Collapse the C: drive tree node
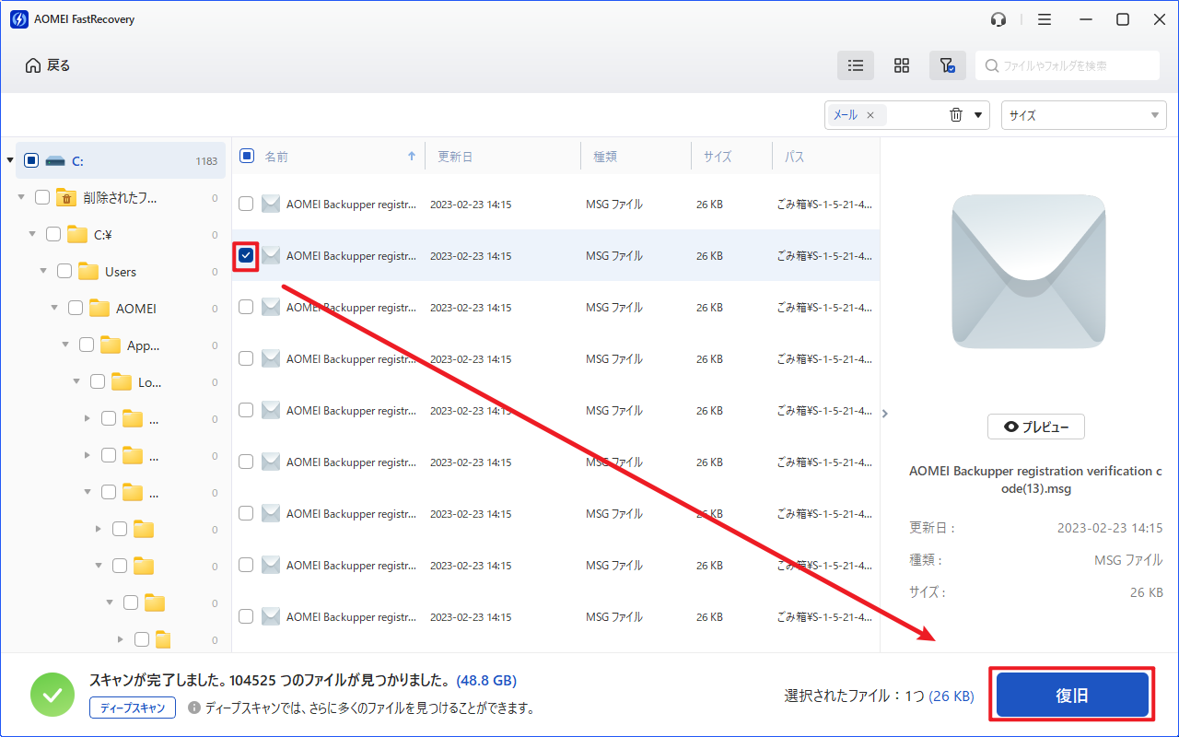1179x737 pixels. tap(10, 160)
